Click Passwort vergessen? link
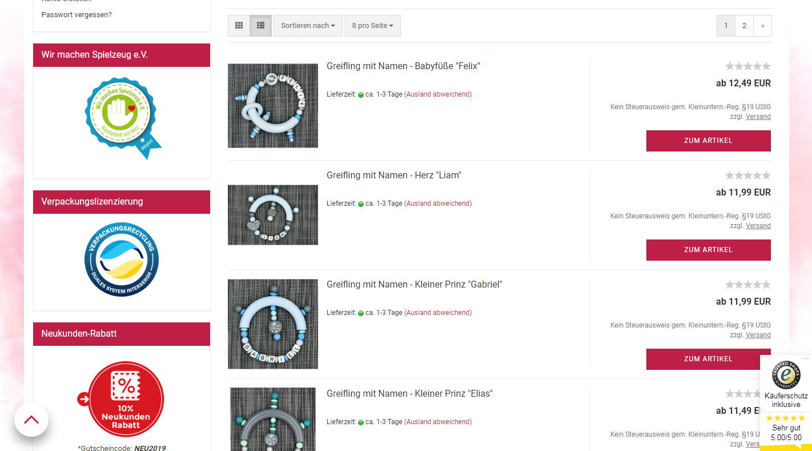 click(x=77, y=14)
